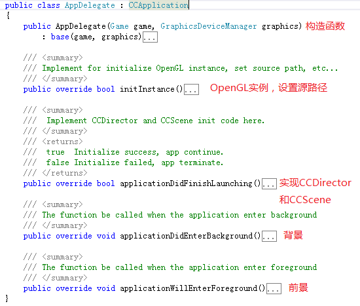
Task: Click the closing brace of the class
Action: pos(7,298)
